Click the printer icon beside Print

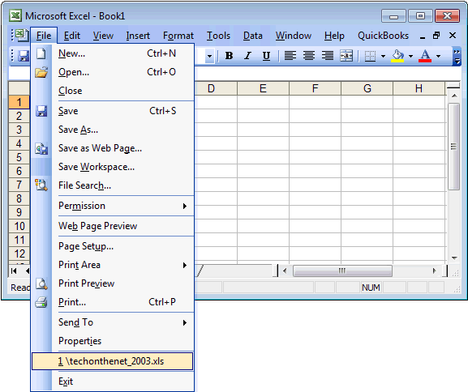[x=41, y=302]
